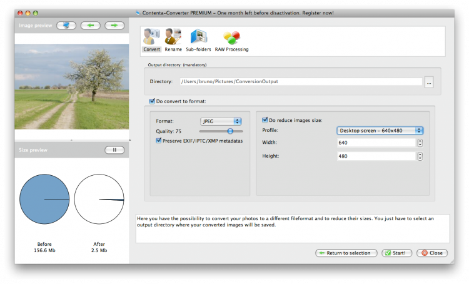Click the yellow minimize window button
Viewport: 469px width, 284px height.
click(x=28, y=13)
